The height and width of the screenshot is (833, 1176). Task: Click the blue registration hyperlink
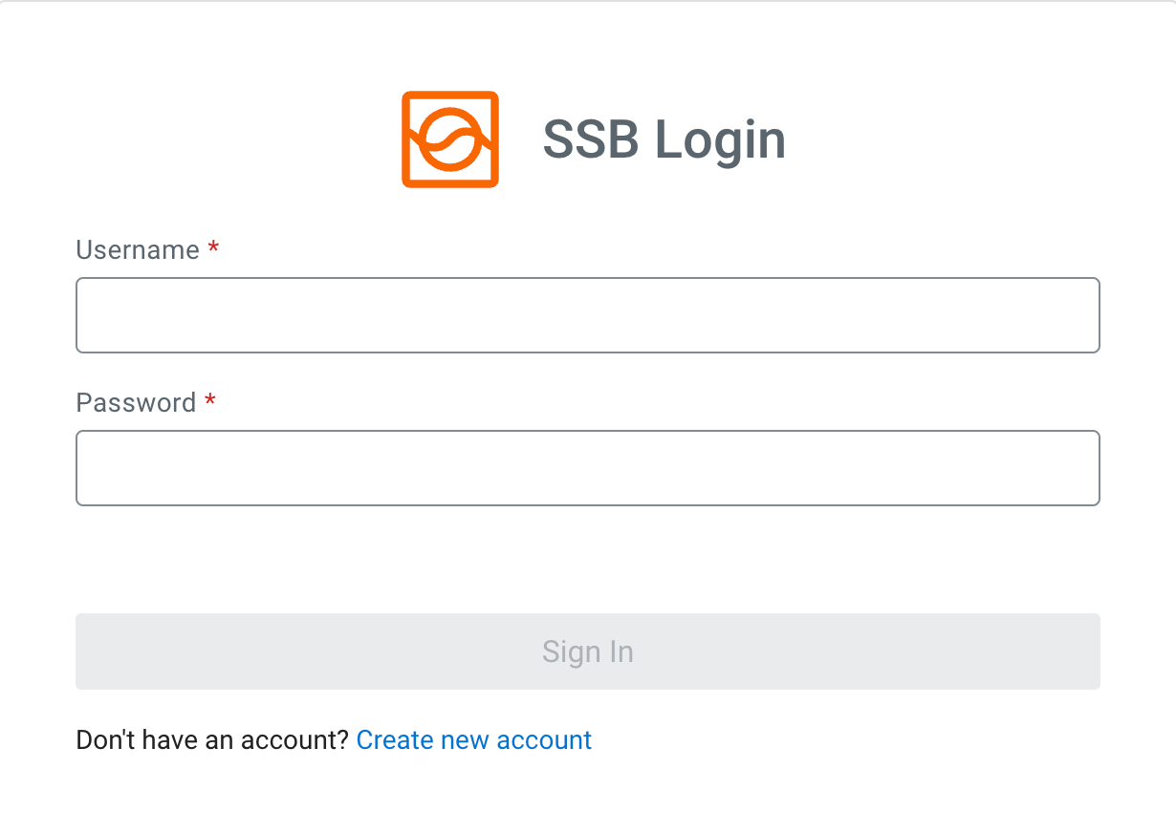pos(473,739)
